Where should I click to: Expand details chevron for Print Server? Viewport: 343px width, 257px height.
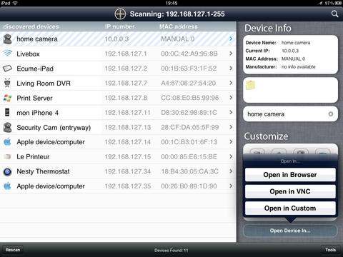coord(231,98)
